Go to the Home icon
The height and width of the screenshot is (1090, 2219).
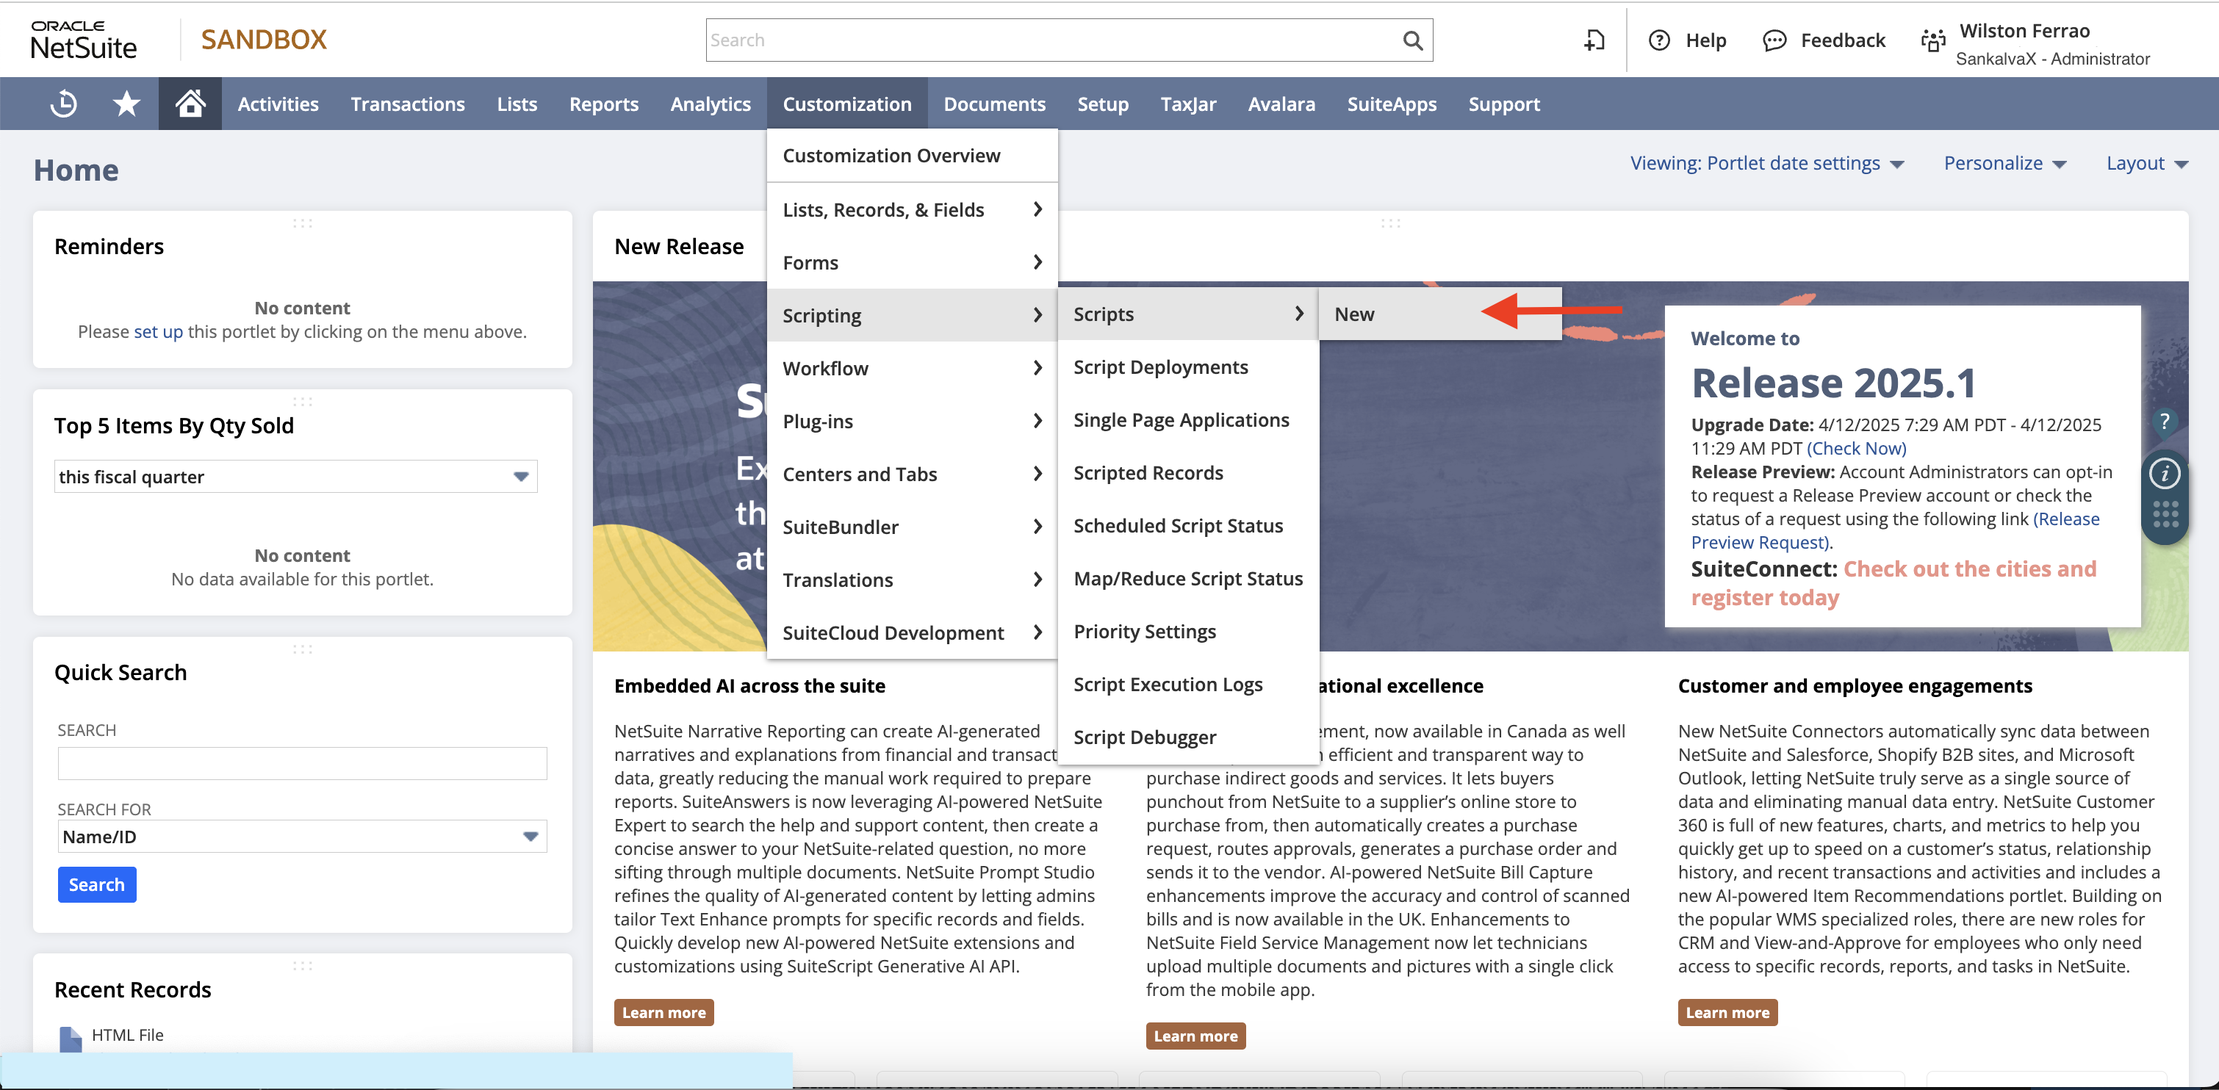pyautogui.click(x=190, y=104)
